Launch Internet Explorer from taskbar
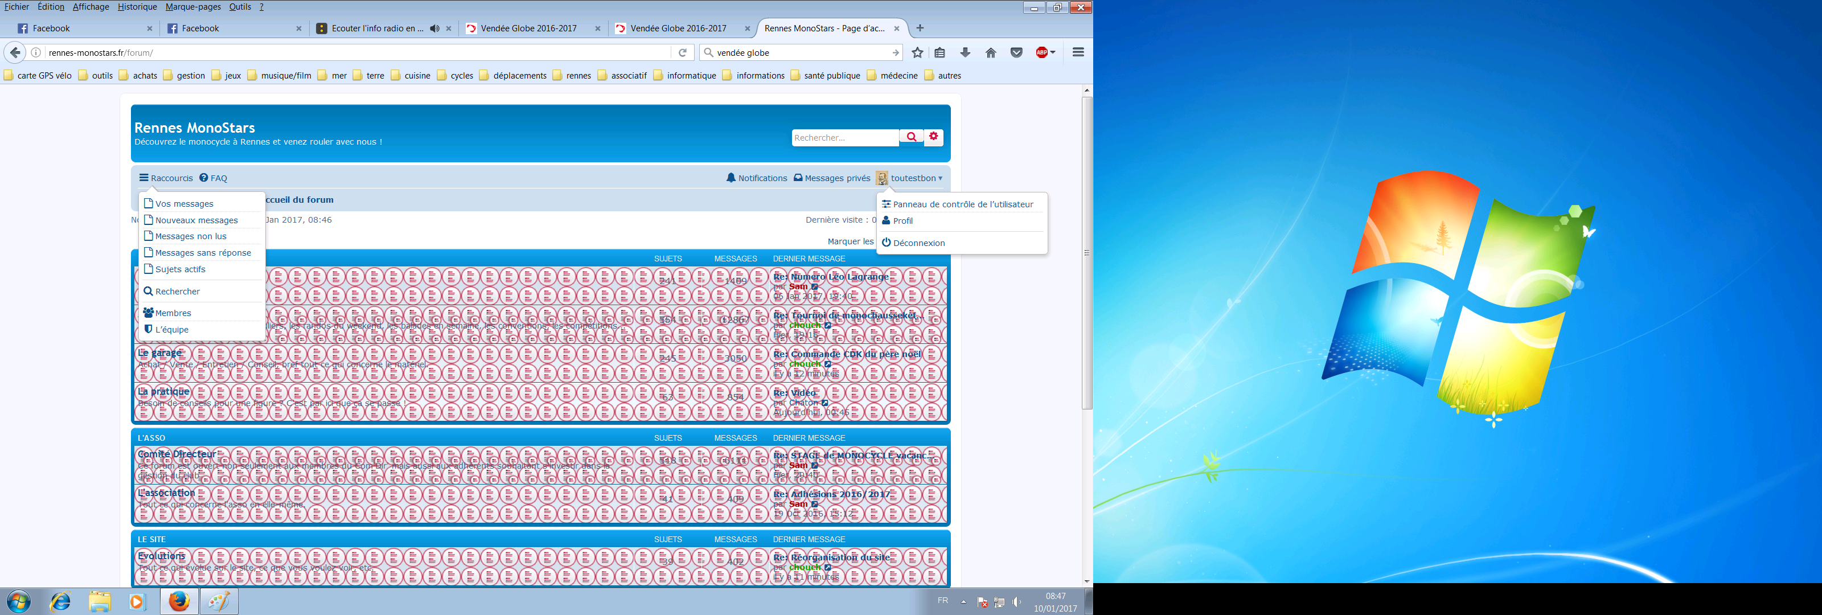The height and width of the screenshot is (615, 1822). 60,601
